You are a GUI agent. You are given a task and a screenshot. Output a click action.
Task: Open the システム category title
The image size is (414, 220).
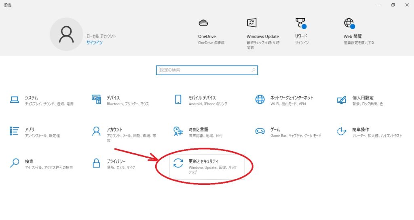[x=32, y=98]
